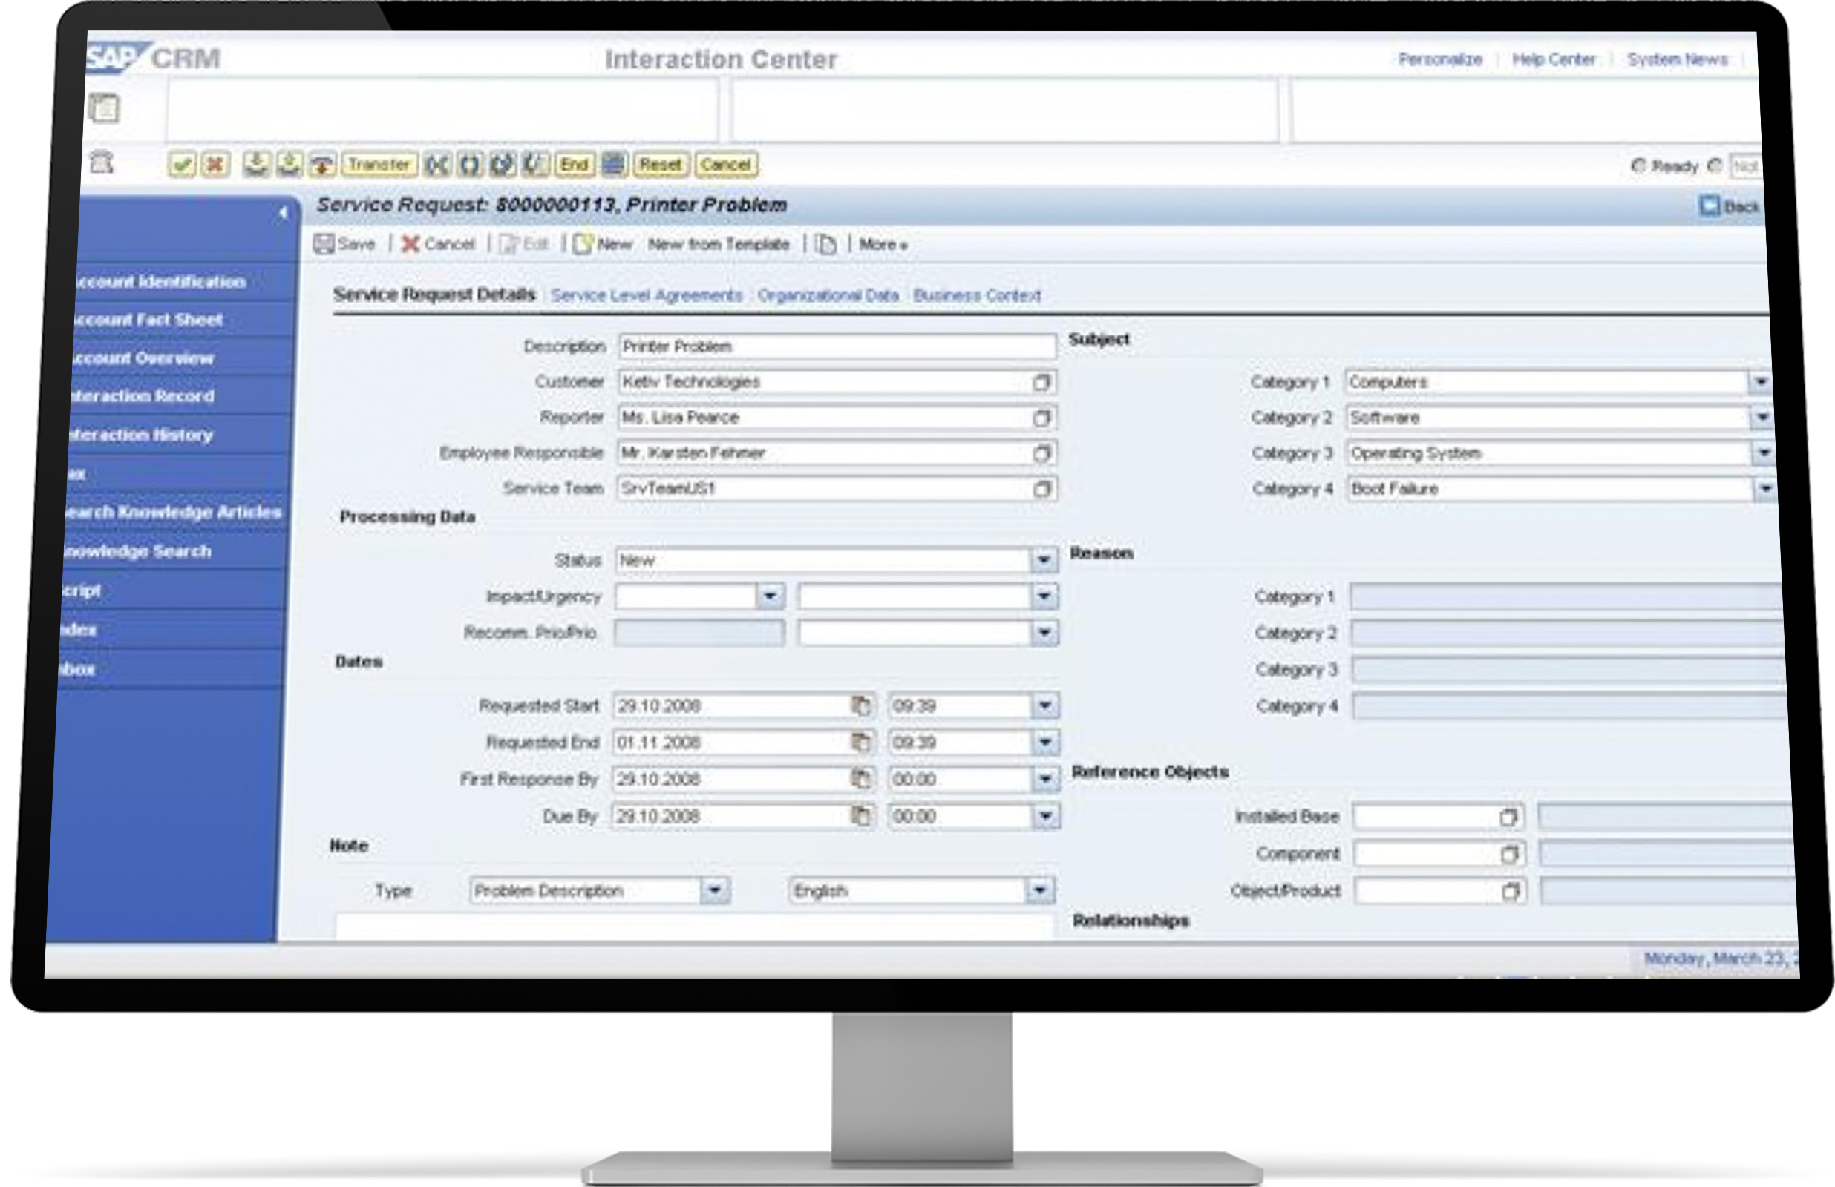The height and width of the screenshot is (1187, 1835).
Task: Switch to the Service Level Agreements tab
Action: pos(646,295)
